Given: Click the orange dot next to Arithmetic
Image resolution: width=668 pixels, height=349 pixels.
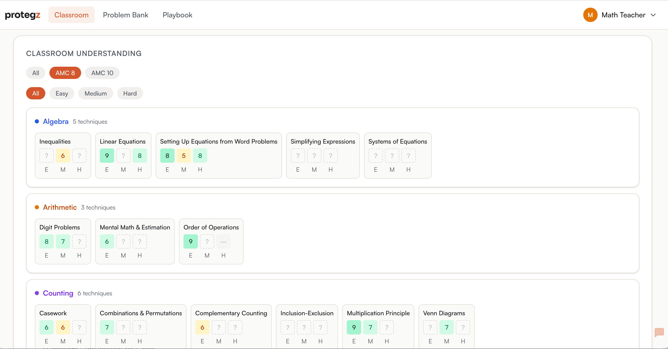Looking at the screenshot, I should (x=37, y=207).
